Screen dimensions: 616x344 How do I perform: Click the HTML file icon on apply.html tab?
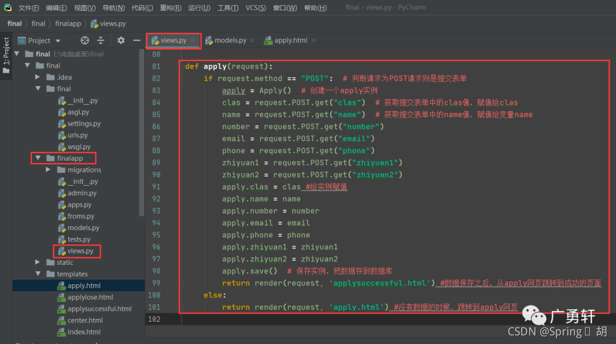(267, 40)
